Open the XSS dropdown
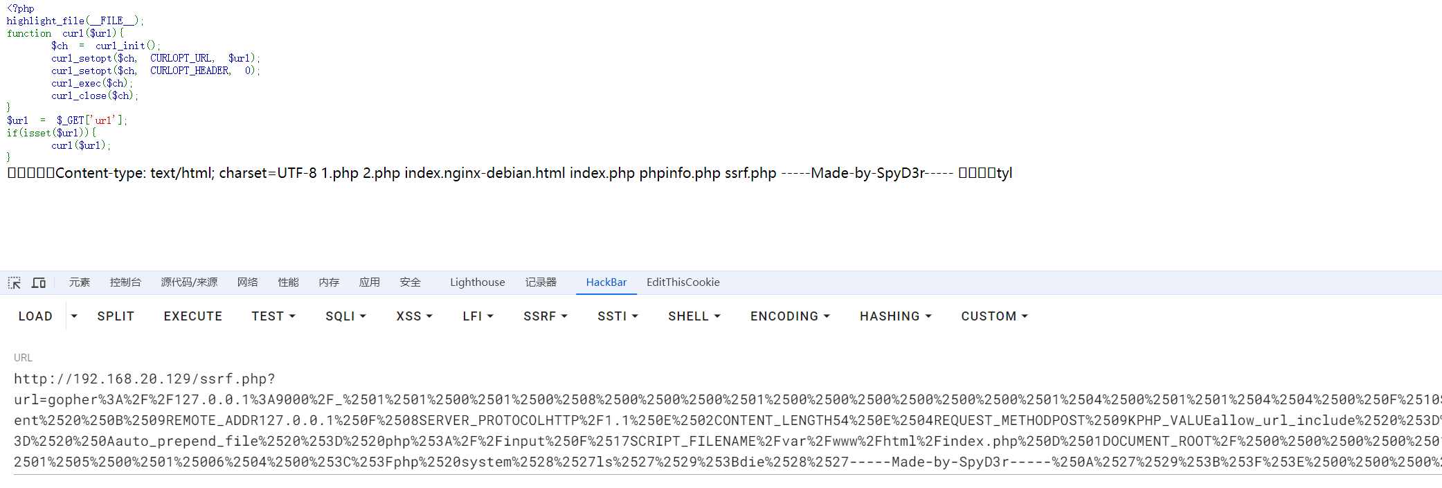Screen dimensions: 1442x488 [x=414, y=316]
